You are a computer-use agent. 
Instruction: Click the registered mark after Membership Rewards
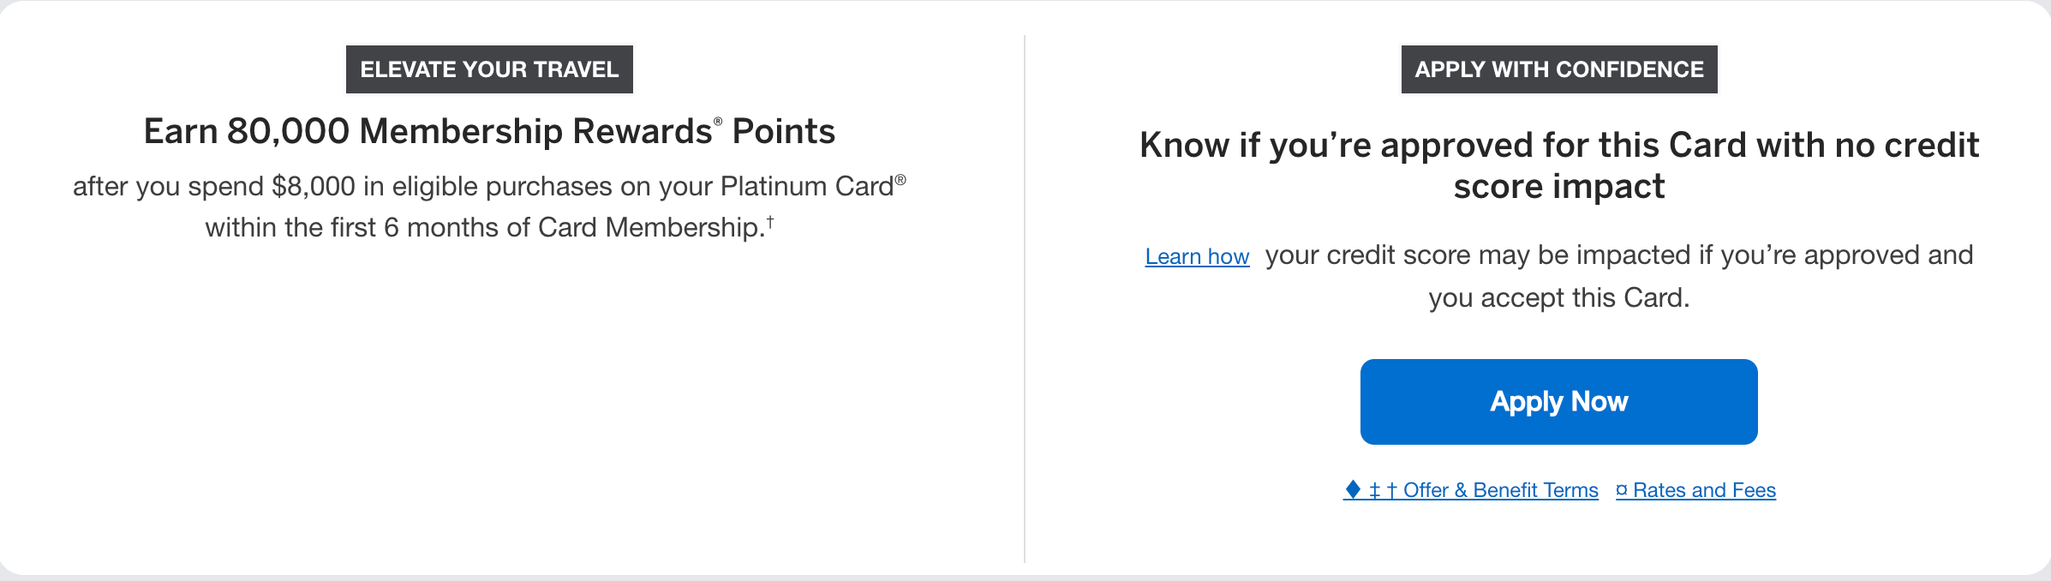click(719, 123)
